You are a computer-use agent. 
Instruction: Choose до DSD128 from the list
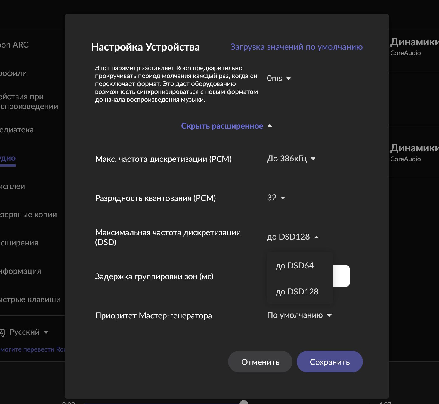(x=297, y=292)
